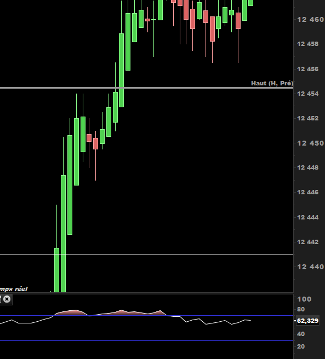Click the 20 level on the indicator scale
The width and height of the screenshot is (325, 359).
pos(301,346)
